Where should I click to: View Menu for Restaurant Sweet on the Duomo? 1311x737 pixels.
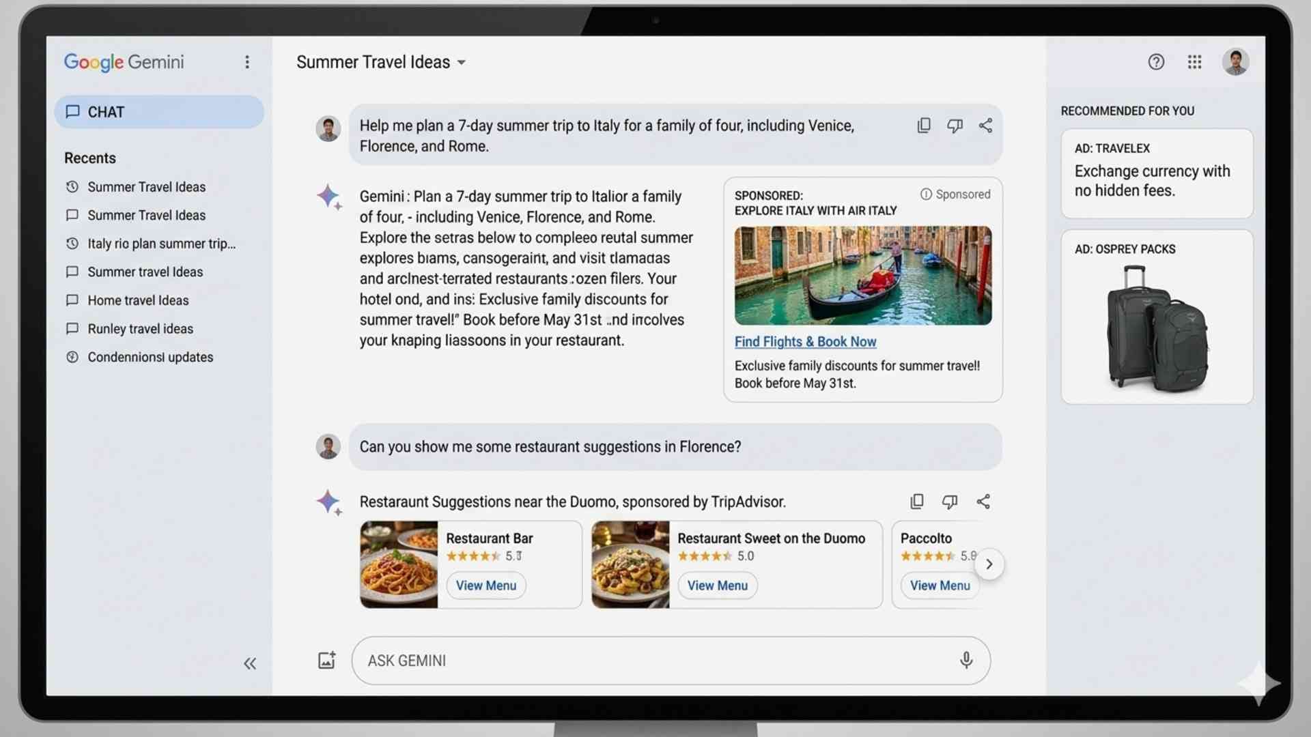pyautogui.click(x=718, y=586)
